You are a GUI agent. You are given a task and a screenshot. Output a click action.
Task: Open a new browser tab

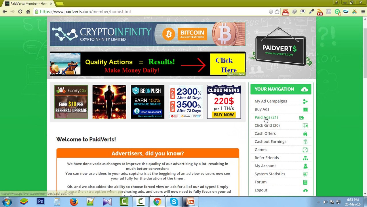point(60,3)
